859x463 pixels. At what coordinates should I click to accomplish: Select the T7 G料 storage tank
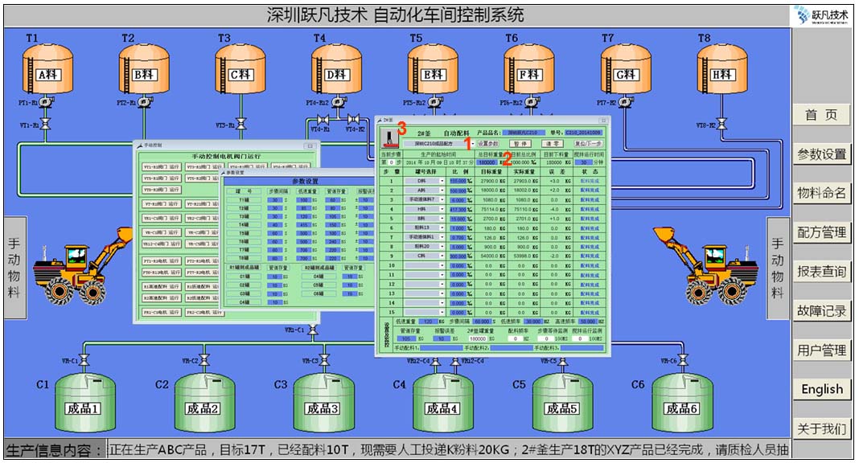pos(625,69)
